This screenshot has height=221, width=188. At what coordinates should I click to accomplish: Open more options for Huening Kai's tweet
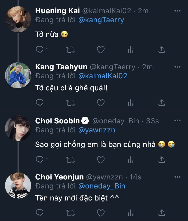177,11
